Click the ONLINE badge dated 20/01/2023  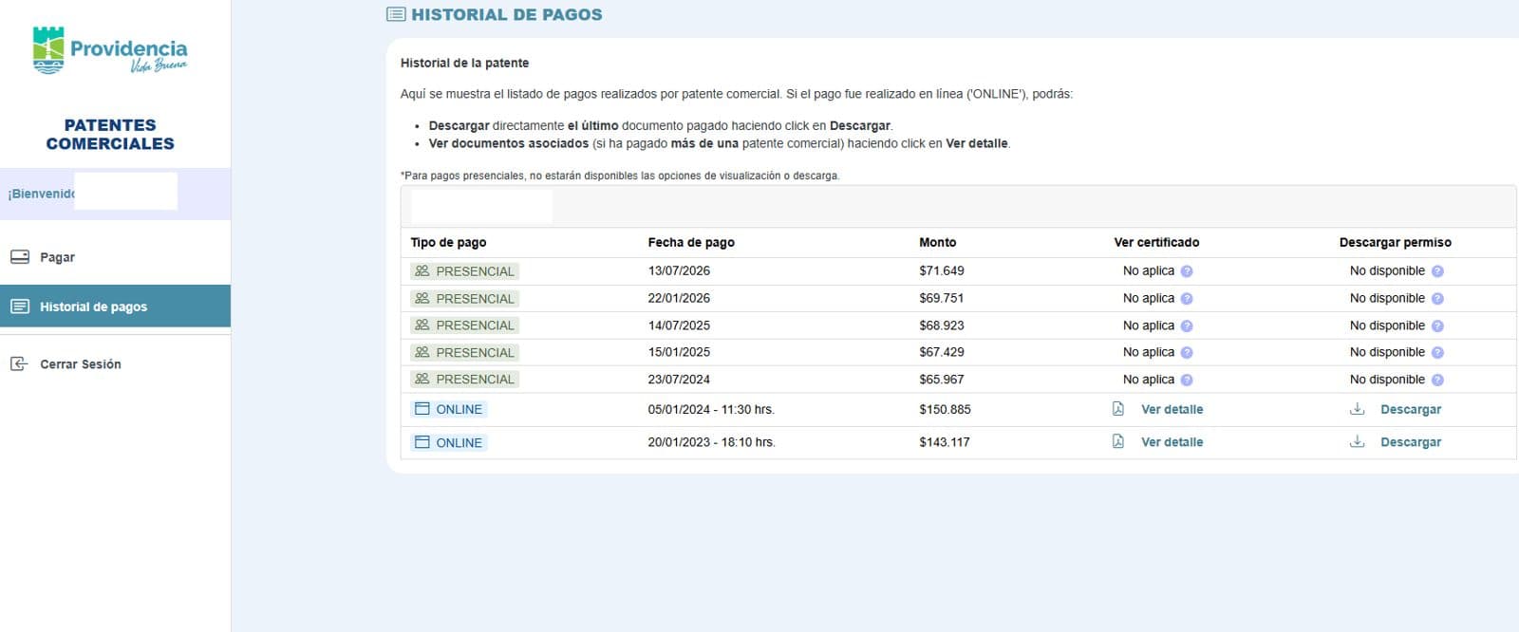(449, 442)
